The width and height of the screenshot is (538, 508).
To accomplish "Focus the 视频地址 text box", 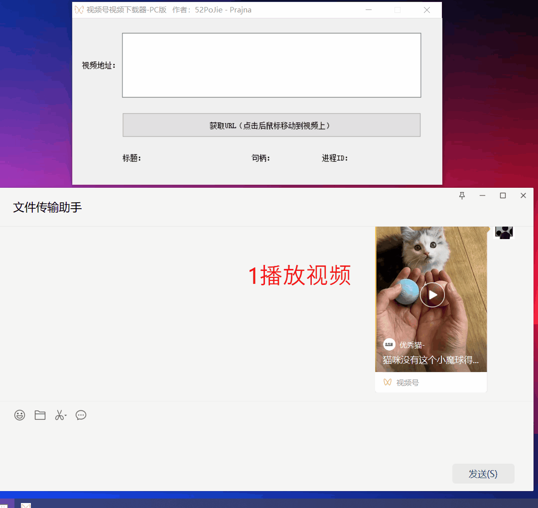I will [271, 65].
